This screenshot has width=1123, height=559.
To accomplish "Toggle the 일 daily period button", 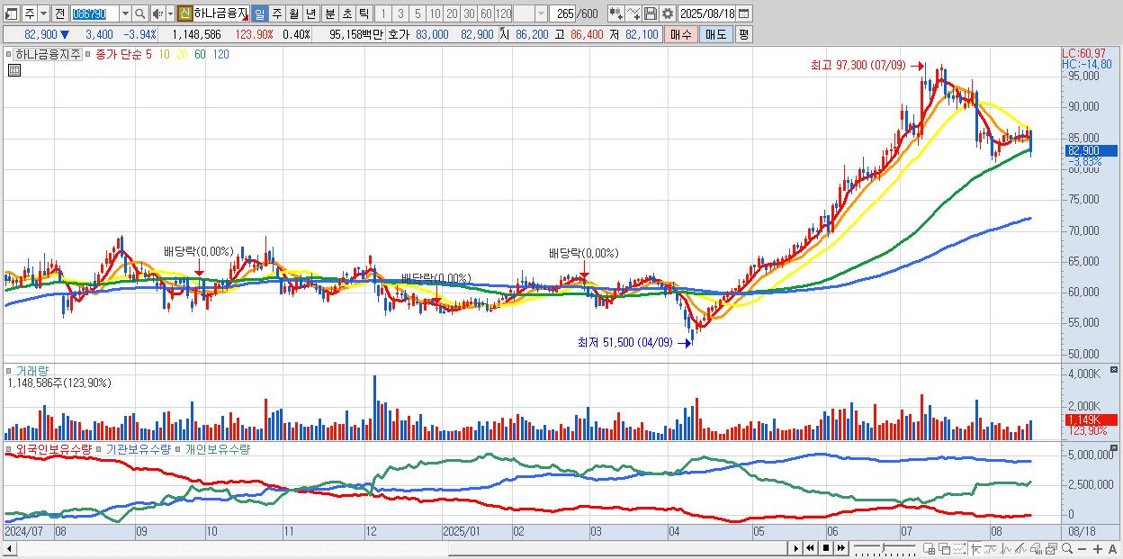I will (x=259, y=14).
